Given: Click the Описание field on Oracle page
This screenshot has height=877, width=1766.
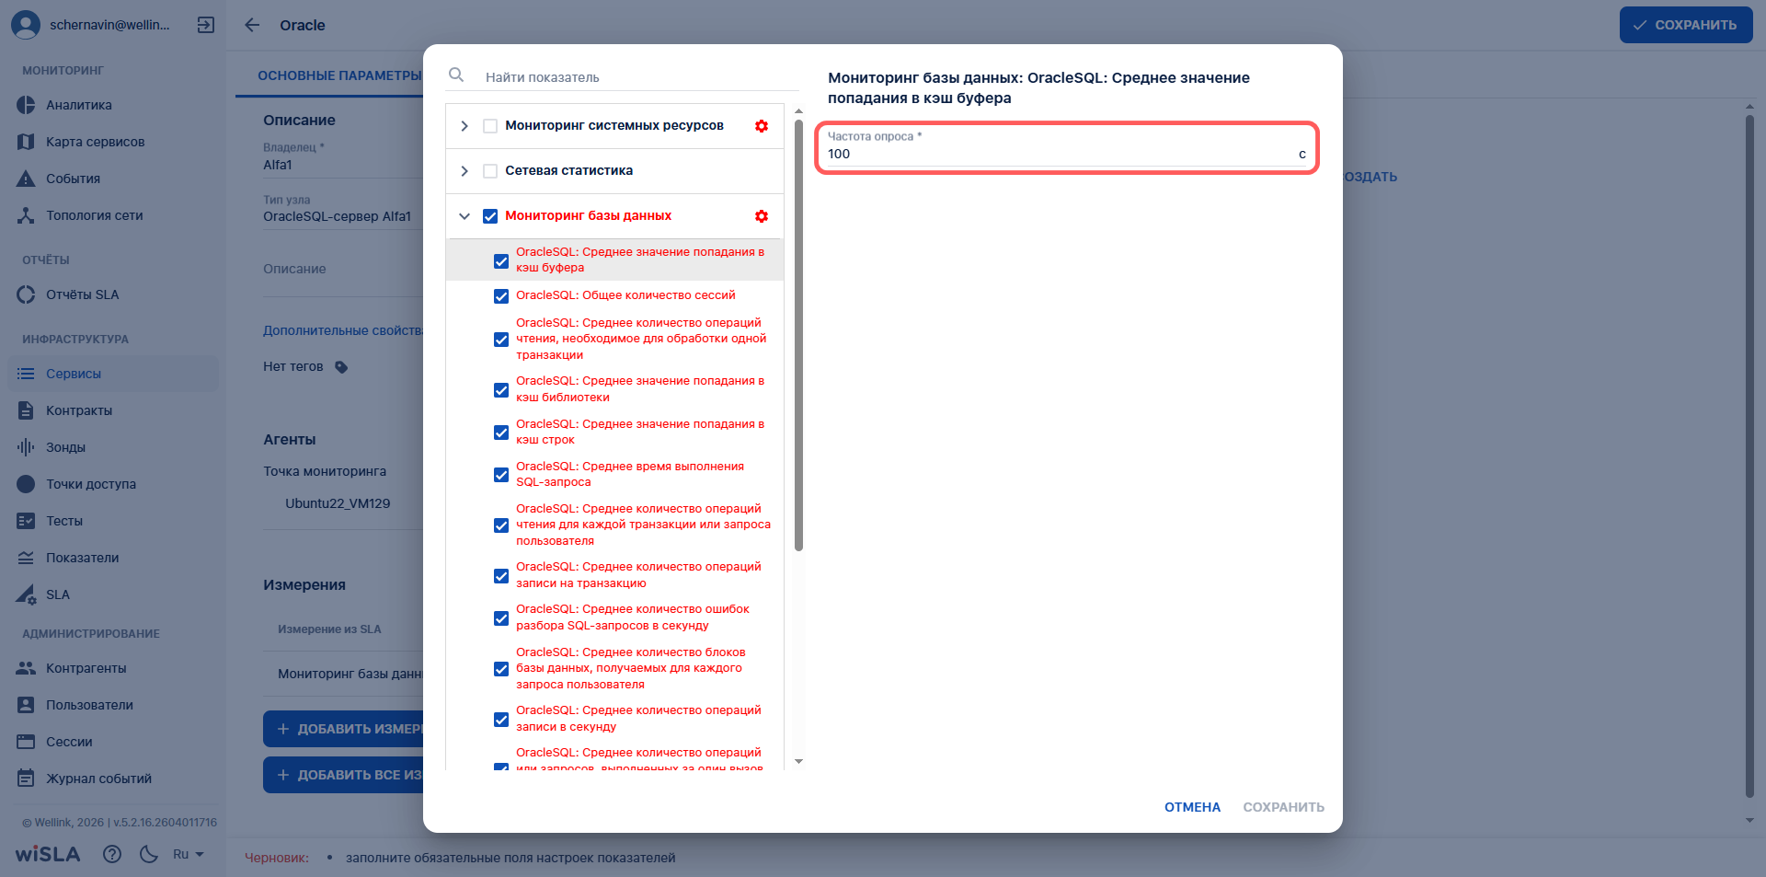Looking at the screenshot, I should pos(342,270).
